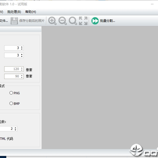Click the gray image preview area
This screenshot has height=158, width=158.
pyautogui.click(x=100, y=87)
